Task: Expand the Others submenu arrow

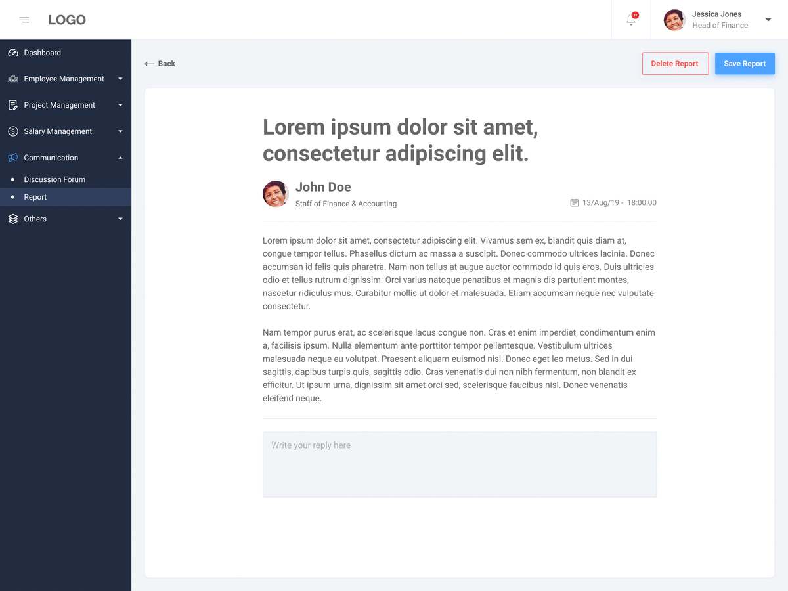Action: (x=120, y=219)
